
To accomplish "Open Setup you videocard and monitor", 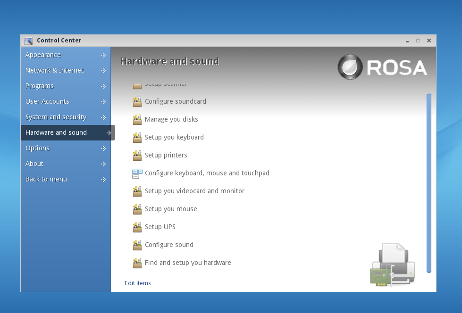I will tap(194, 191).
